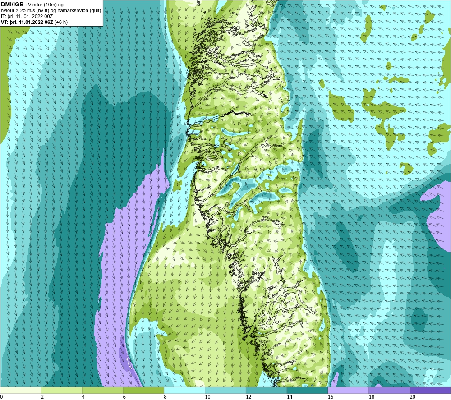Click the 'hviður > 25 m/s (hvítt)' line

(x=25, y=11)
